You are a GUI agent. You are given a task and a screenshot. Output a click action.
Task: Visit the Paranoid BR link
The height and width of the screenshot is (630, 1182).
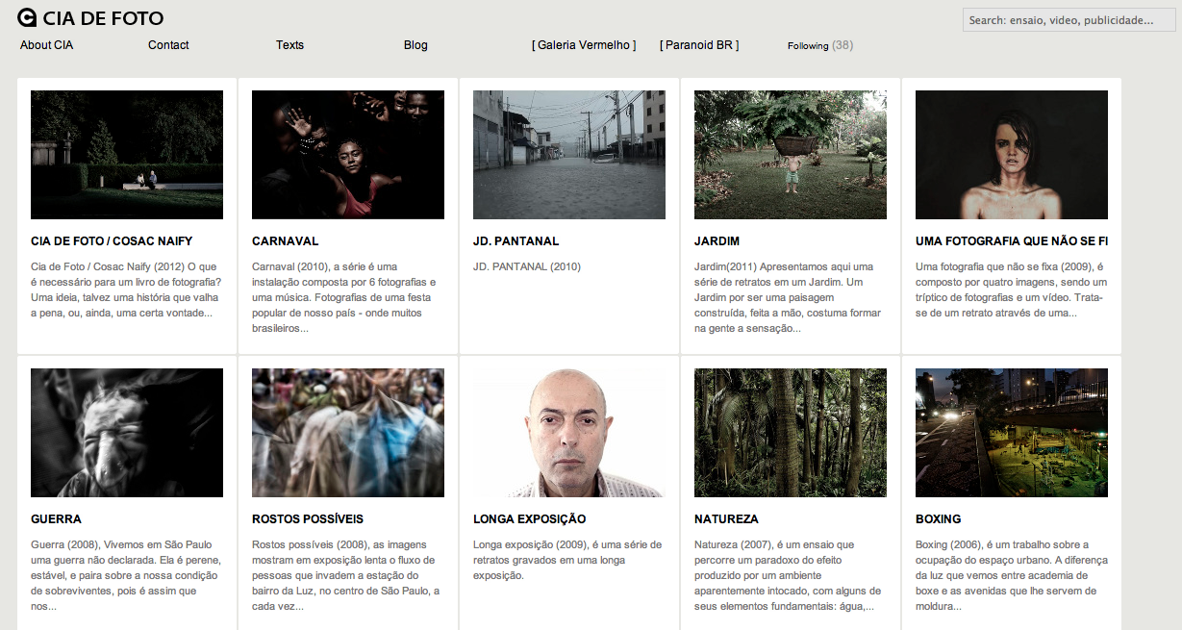coord(699,45)
